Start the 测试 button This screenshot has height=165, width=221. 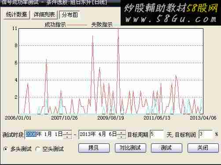pos(166,148)
